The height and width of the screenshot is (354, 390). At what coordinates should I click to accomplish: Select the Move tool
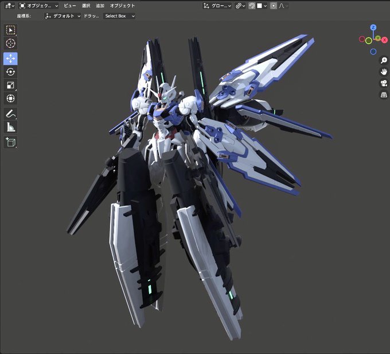point(10,59)
